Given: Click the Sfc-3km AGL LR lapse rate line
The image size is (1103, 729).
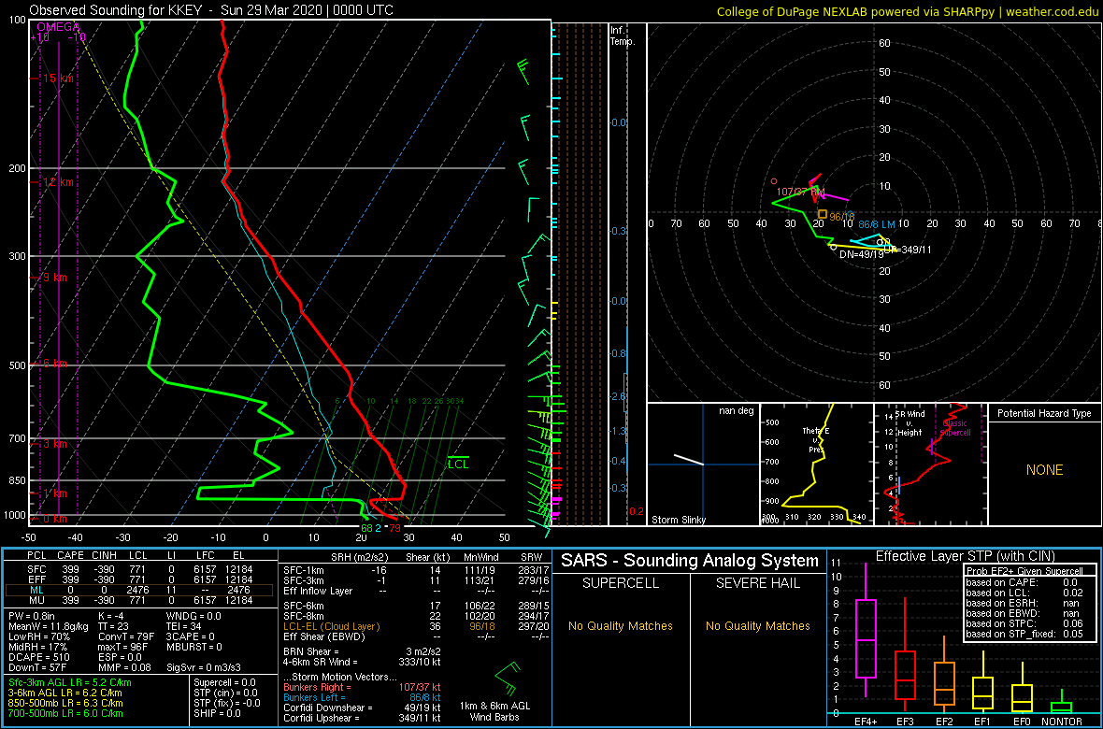Looking at the screenshot, I should click(x=70, y=683).
